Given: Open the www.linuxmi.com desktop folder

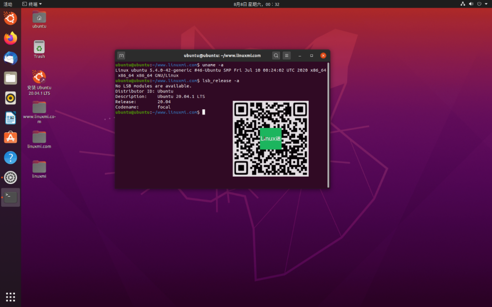Looking at the screenshot, I should (x=39, y=112).
